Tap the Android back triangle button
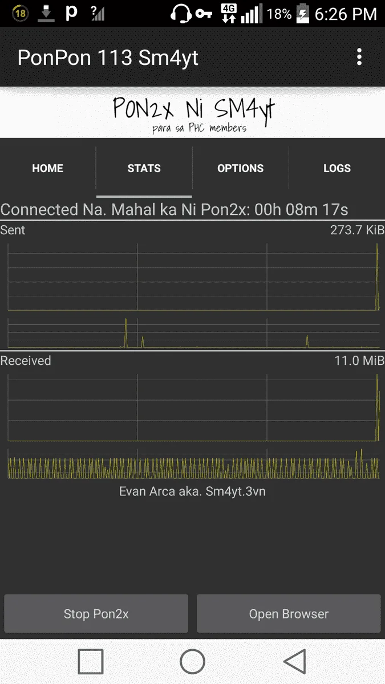The height and width of the screenshot is (684, 385). pyautogui.click(x=294, y=662)
